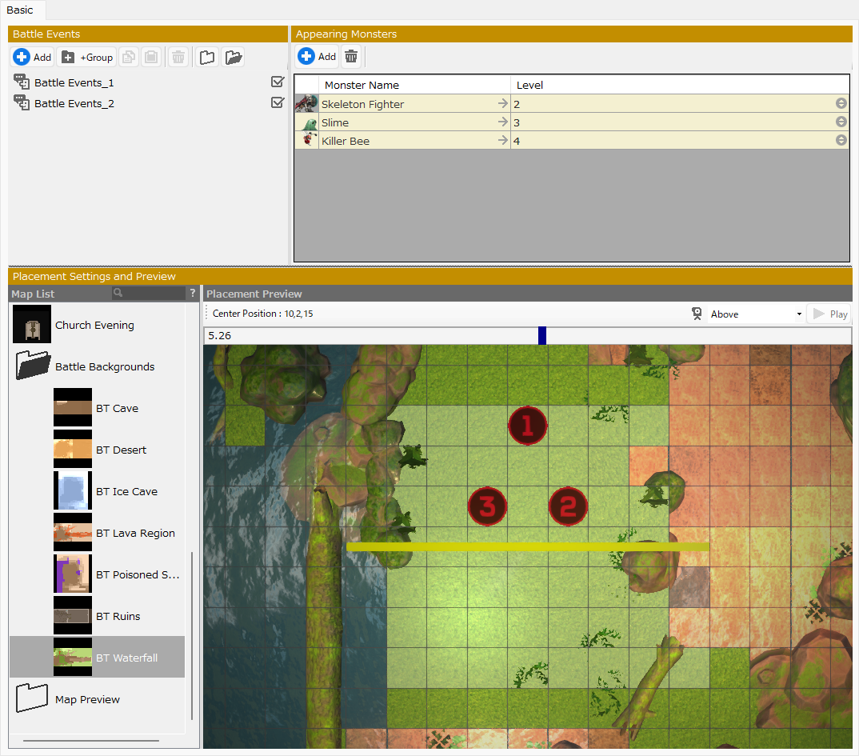
Task: Add a monster to Appearing Monsters
Action: click(x=318, y=57)
